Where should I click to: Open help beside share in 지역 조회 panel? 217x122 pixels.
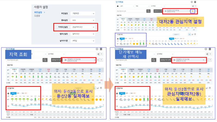tap(101, 54)
